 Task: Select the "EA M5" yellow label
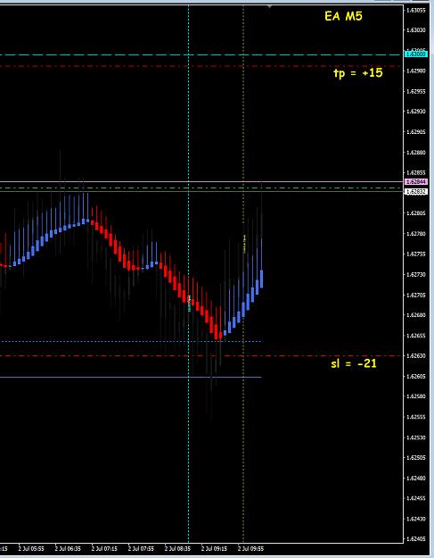click(x=343, y=16)
